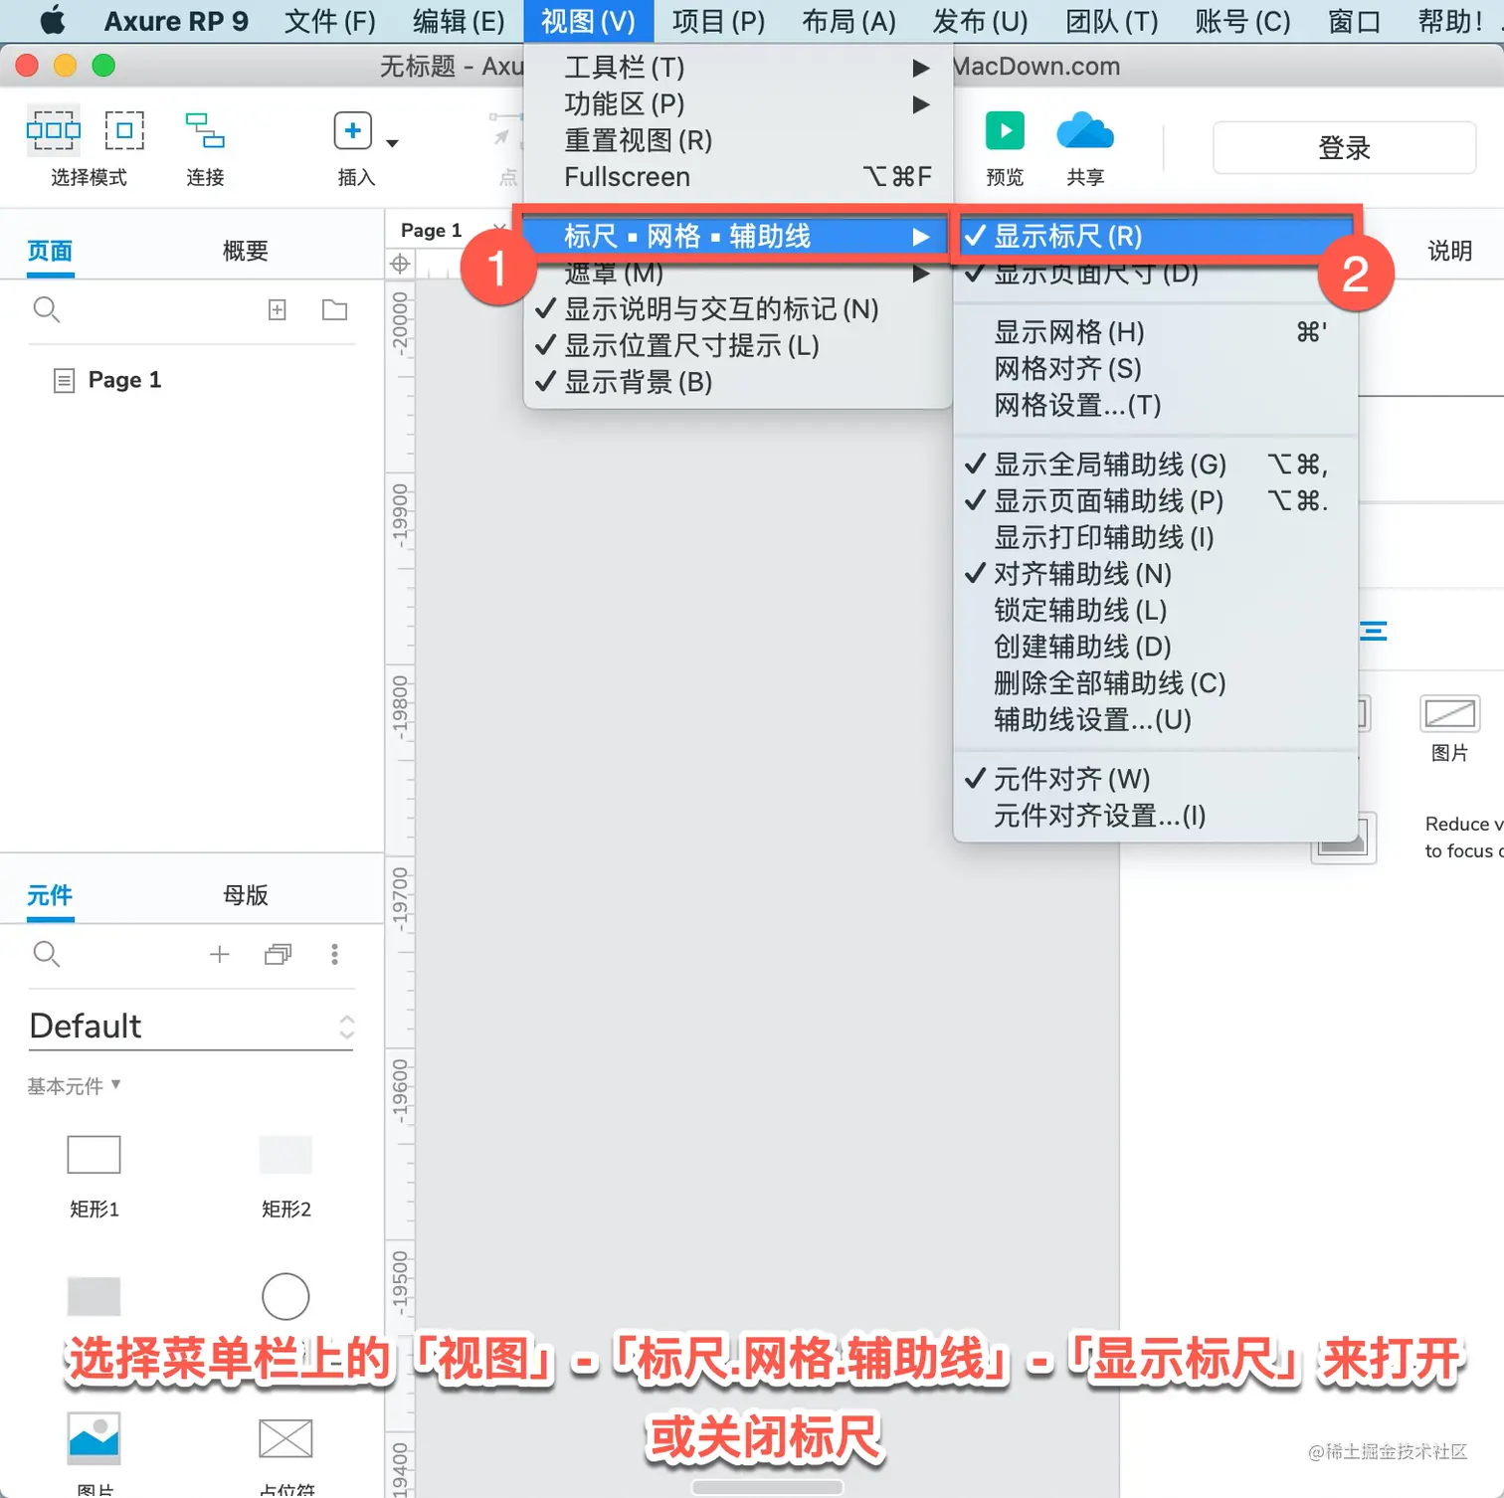The height and width of the screenshot is (1498, 1504).
Task: Add a new folder in Pages panel
Action: [335, 310]
